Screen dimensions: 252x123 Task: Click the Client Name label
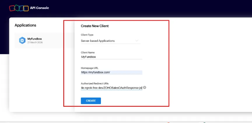[x=88, y=53]
